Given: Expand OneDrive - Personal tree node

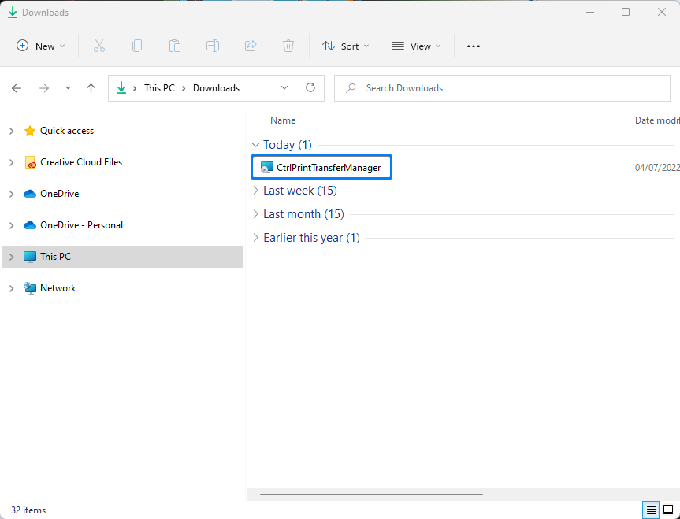Looking at the screenshot, I should tap(12, 225).
